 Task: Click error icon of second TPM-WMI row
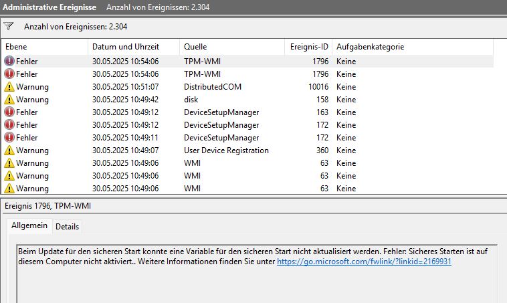coord(9,74)
